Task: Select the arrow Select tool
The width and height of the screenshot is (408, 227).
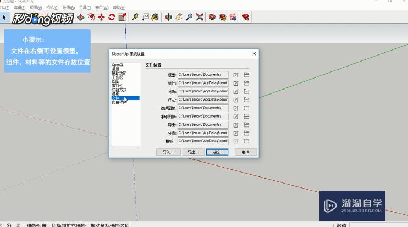Action: coord(4,18)
